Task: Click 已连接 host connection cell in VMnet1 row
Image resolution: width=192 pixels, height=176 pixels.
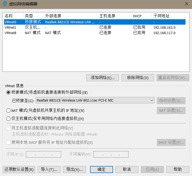Action: 105,27
